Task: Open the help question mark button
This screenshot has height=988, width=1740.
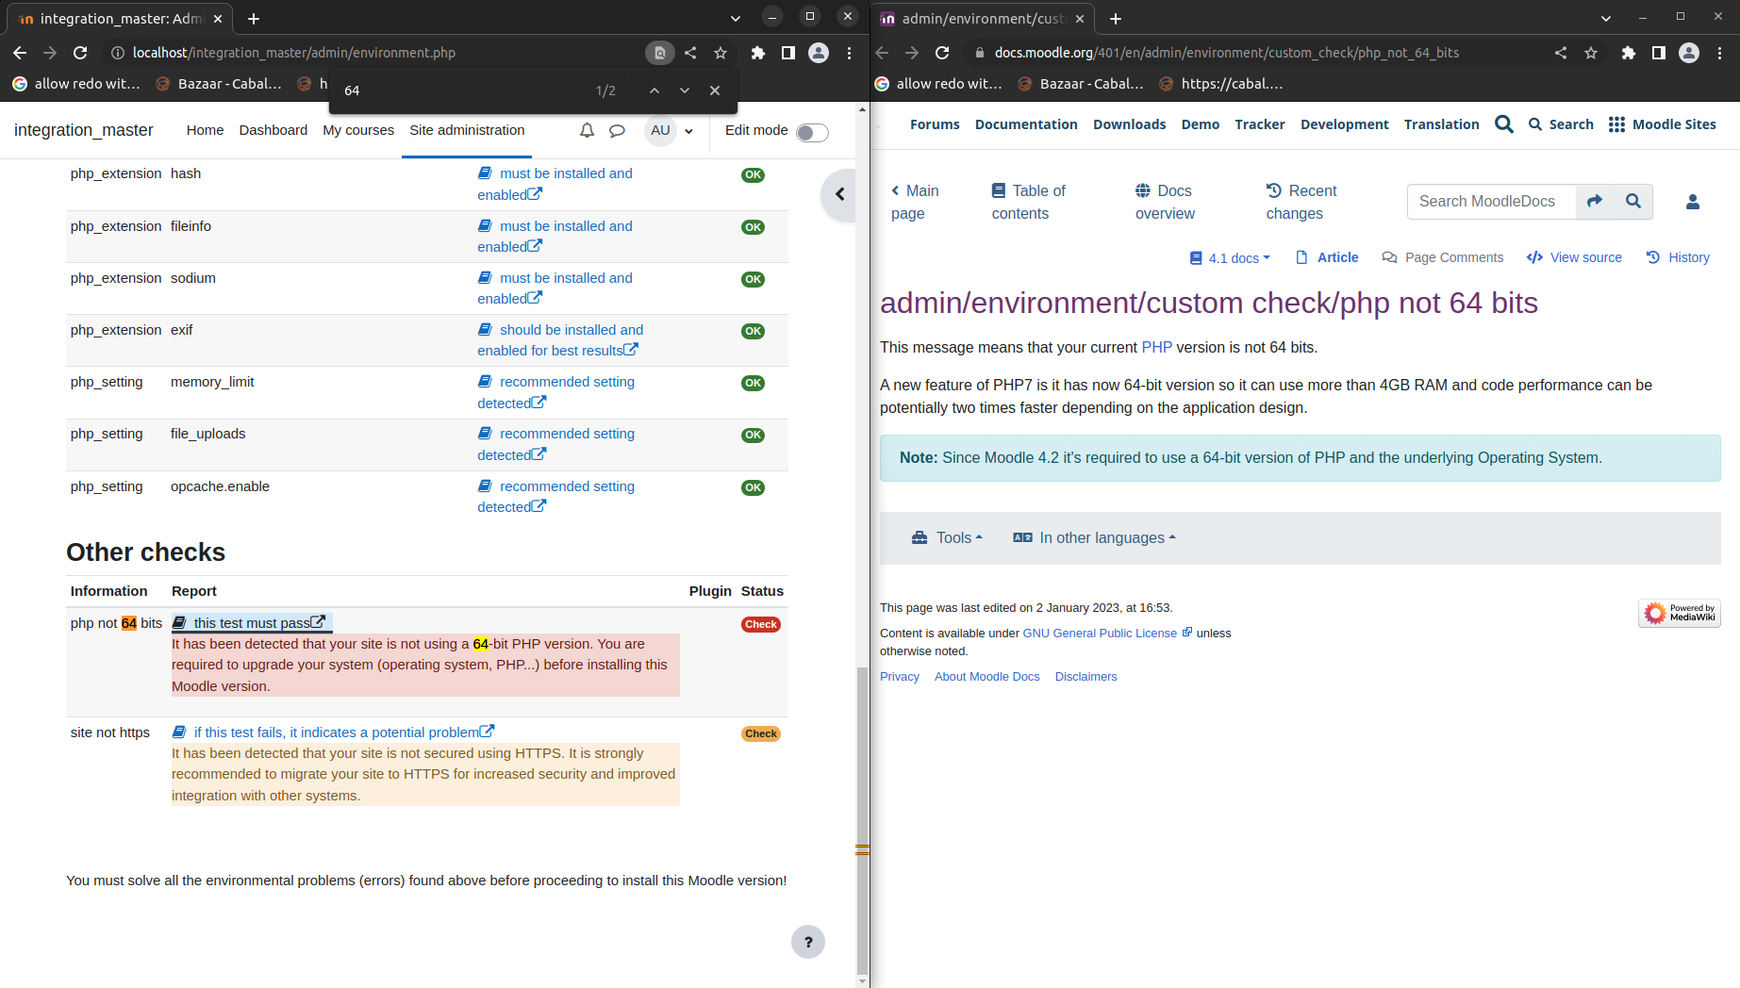Action: pyautogui.click(x=808, y=942)
